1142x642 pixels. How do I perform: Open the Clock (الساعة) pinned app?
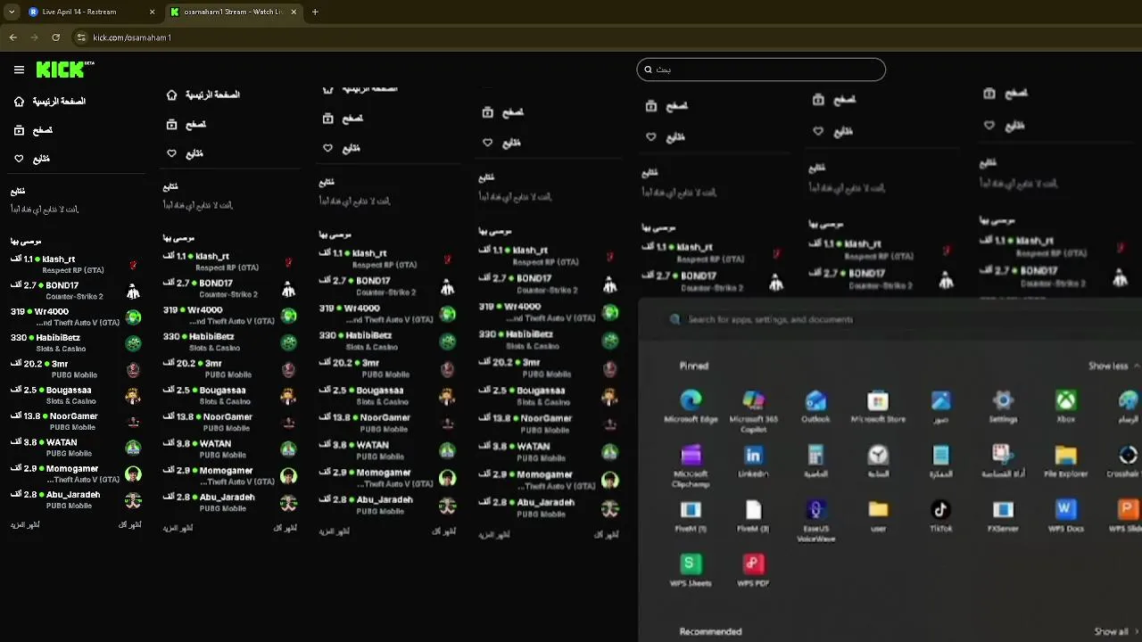[878, 462]
